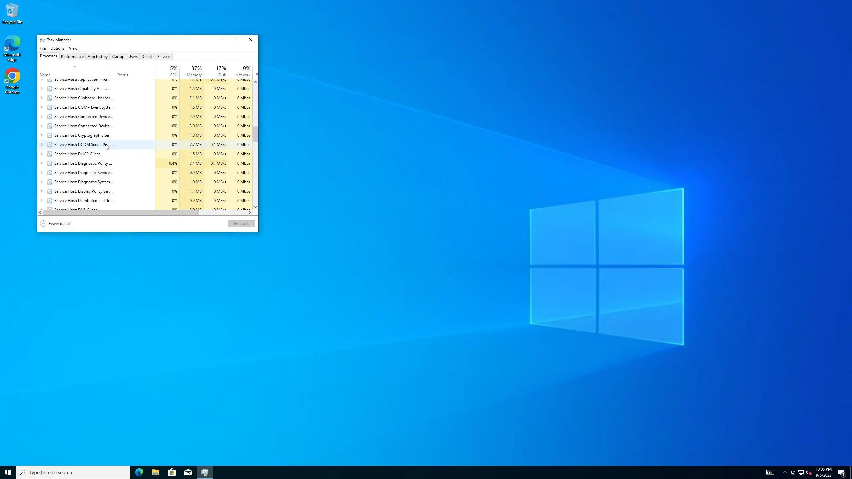Open Microsoft Store taskbar icon
The image size is (852, 479).
tap(172, 472)
